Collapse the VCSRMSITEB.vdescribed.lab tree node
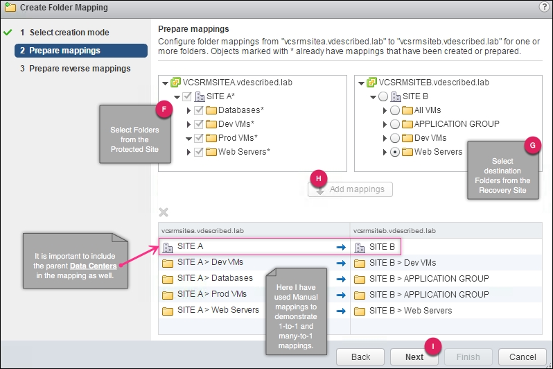 tap(361, 83)
